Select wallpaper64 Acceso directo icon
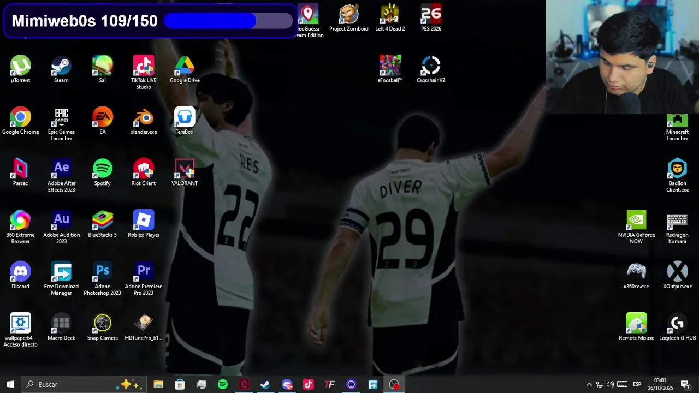Screen dimensions: 699x393 coord(20,330)
